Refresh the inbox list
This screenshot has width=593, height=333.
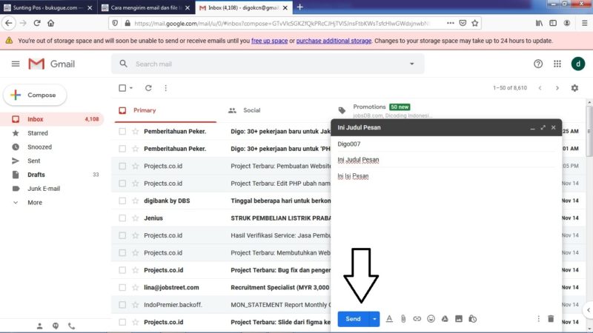click(148, 88)
